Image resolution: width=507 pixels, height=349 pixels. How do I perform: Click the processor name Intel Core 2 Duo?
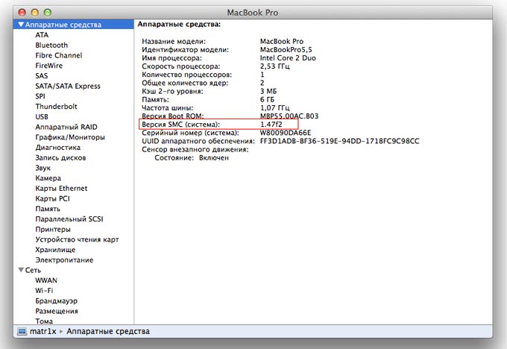[x=288, y=58]
